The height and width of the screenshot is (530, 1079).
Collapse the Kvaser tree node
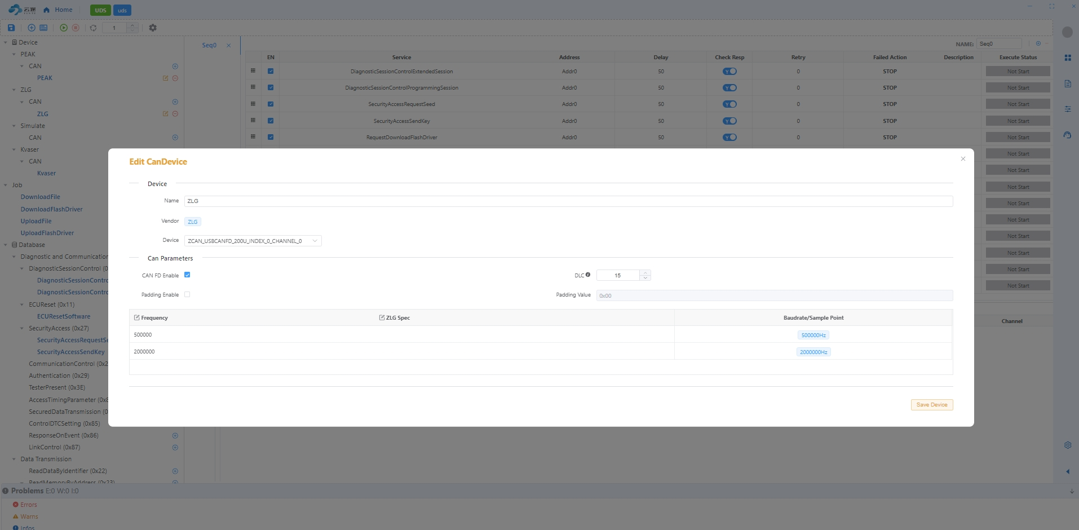click(14, 149)
